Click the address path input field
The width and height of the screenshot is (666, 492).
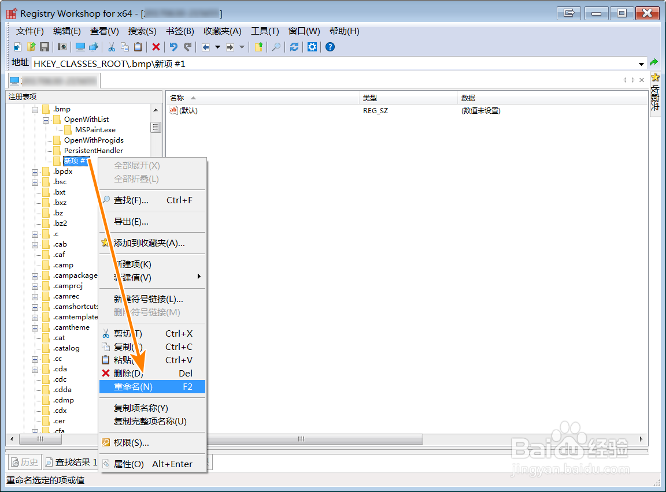[334, 64]
